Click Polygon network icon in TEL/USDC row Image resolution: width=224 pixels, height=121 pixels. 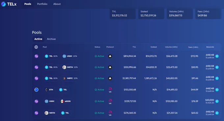36,56
